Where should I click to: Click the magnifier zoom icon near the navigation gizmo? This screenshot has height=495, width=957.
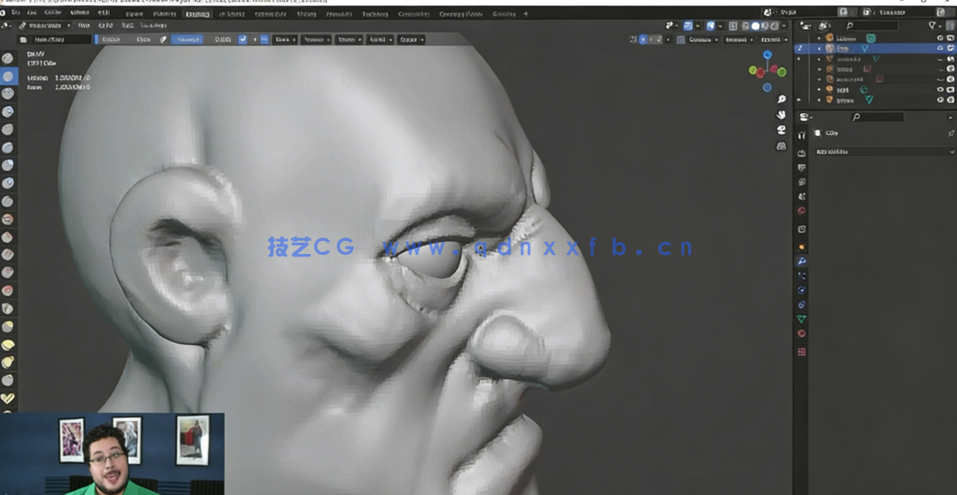(780, 99)
